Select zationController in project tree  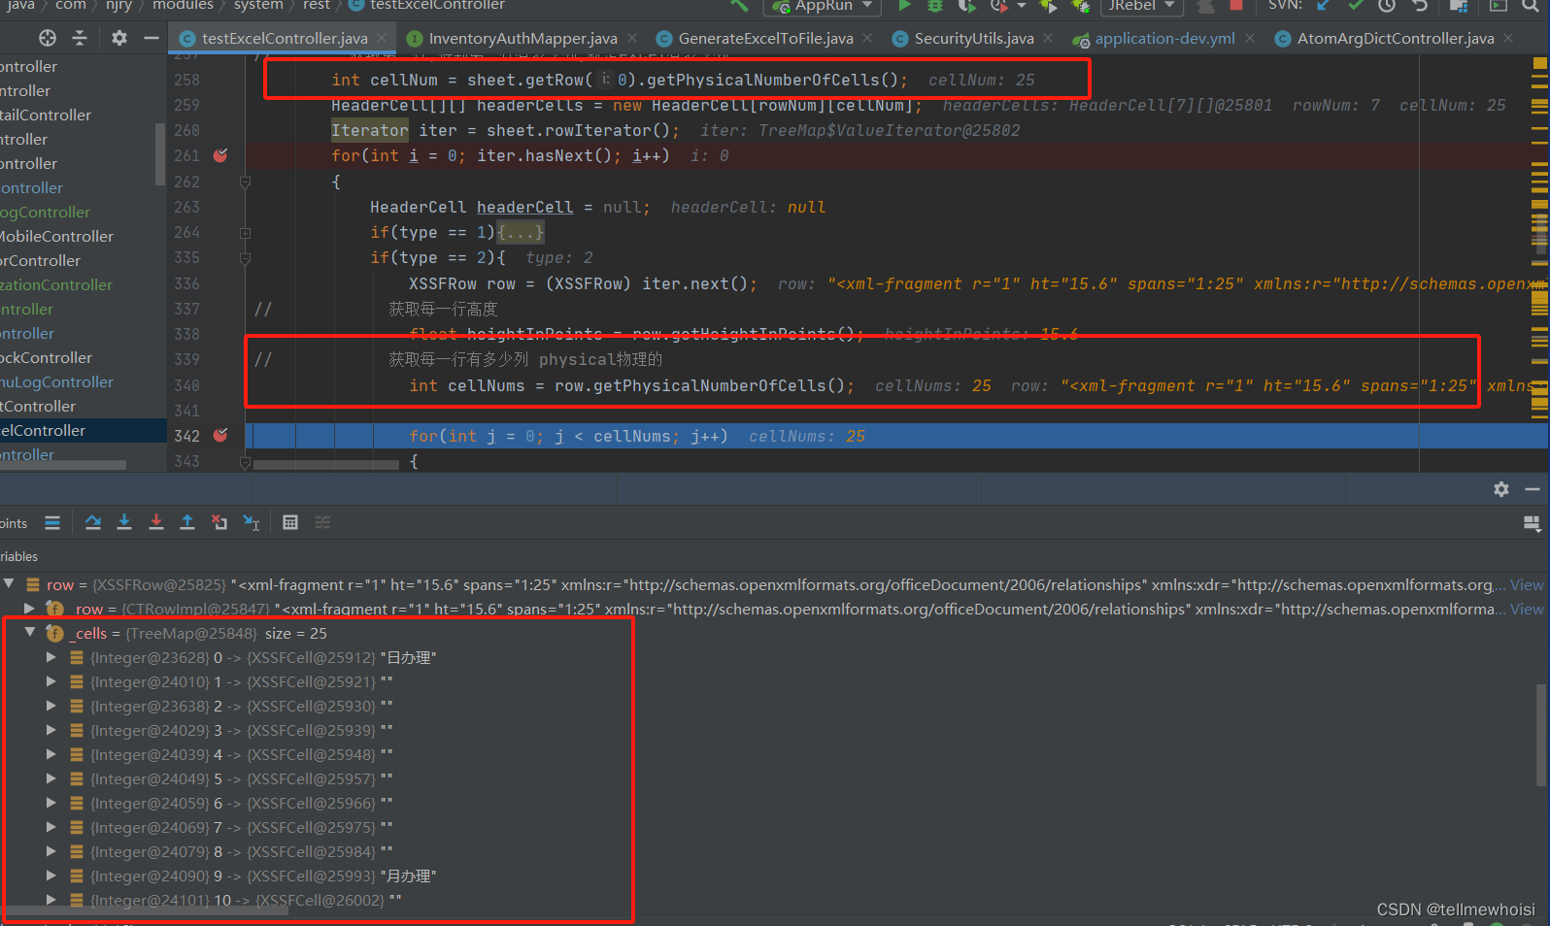(56, 284)
